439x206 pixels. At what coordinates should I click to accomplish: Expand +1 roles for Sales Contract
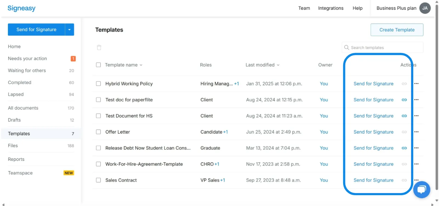(x=223, y=180)
